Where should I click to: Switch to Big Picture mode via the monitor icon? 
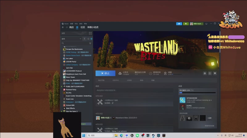(206, 24)
